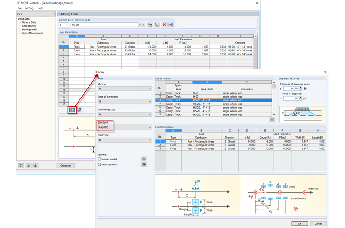
Task: Click the HS-20 load set name field
Action: pos(105,25)
